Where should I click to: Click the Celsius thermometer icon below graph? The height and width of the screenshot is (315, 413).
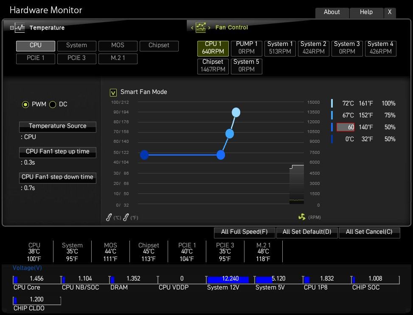tap(109, 217)
